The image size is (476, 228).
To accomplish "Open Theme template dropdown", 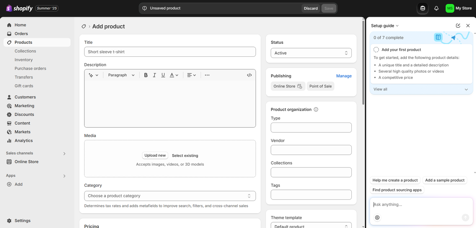I will click(x=311, y=226).
